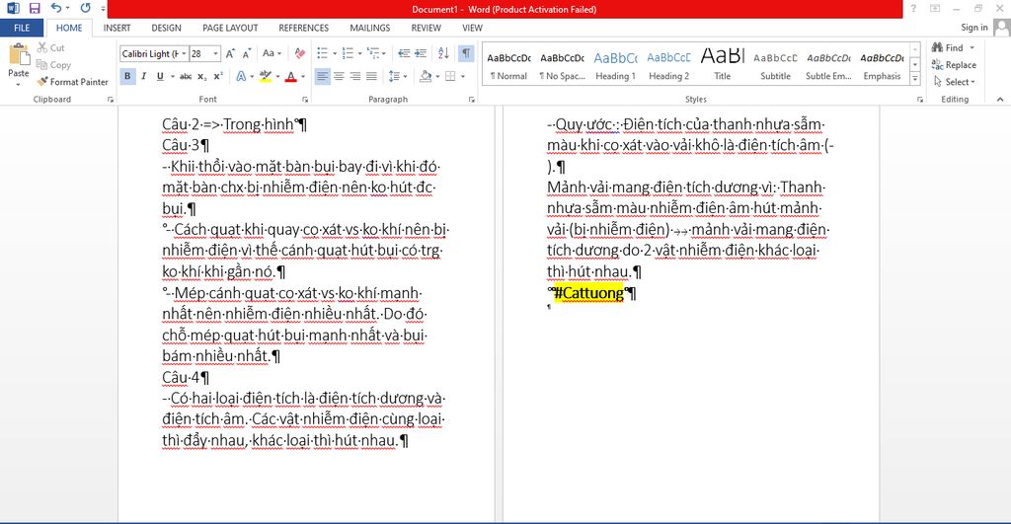Align paragraph text to the right
This screenshot has width=1011, height=524.
point(354,76)
